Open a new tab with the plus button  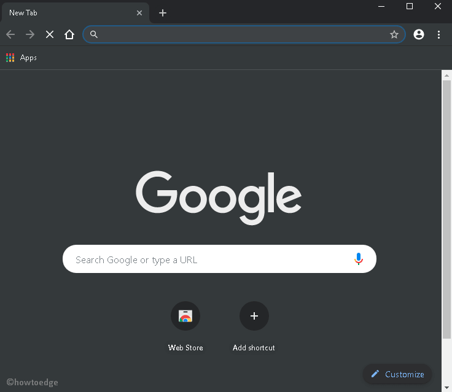163,13
